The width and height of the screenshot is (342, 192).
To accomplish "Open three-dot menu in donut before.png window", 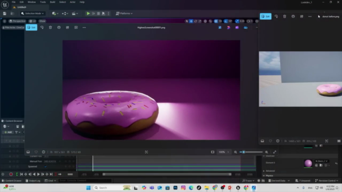I will (310, 17).
